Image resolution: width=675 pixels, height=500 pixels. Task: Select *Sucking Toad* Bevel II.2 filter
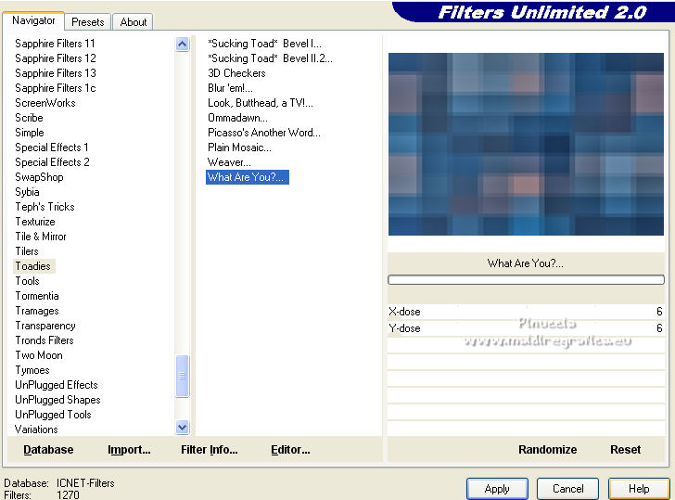pos(270,58)
